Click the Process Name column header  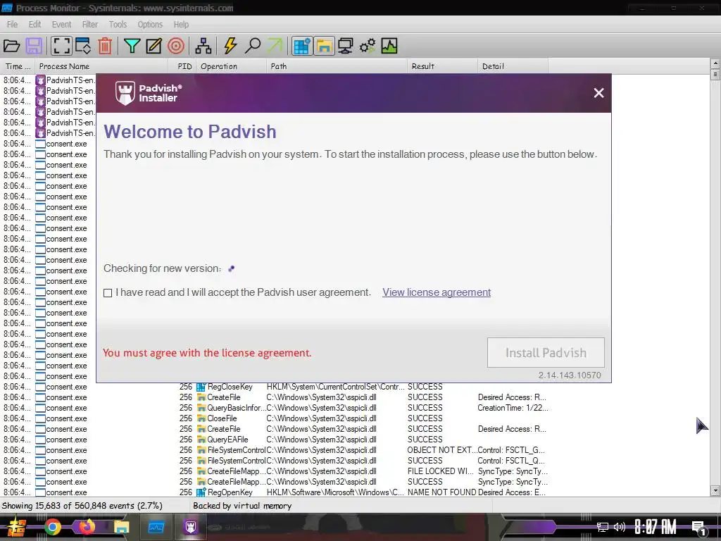pos(101,66)
